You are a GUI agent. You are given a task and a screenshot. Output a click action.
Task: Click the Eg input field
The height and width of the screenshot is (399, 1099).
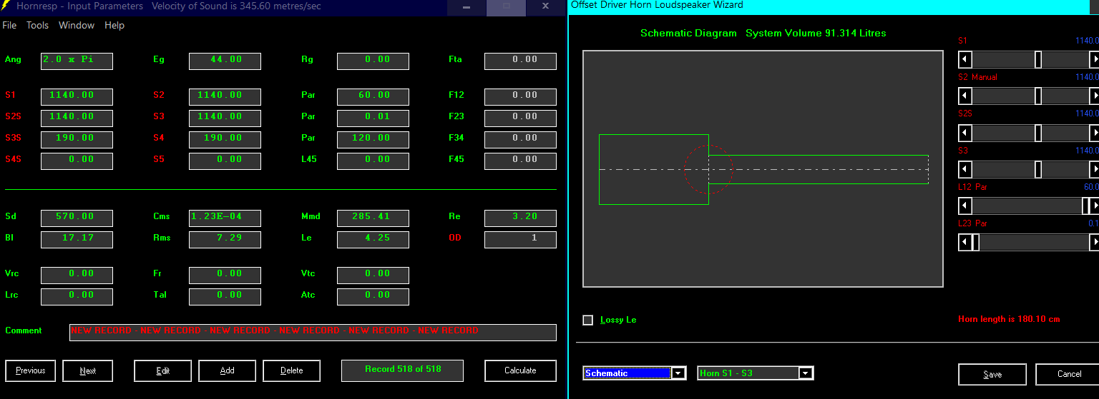pyautogui.click(x=225, y=61)
